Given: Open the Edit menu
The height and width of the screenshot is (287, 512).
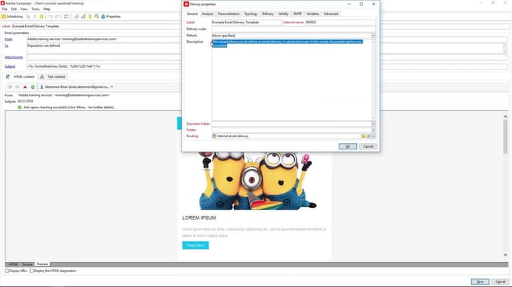Looking at the screenshot, I should click(x=14, y=9).
